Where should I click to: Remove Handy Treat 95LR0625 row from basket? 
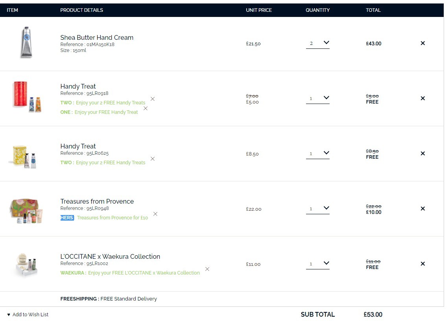coord(422,154)
